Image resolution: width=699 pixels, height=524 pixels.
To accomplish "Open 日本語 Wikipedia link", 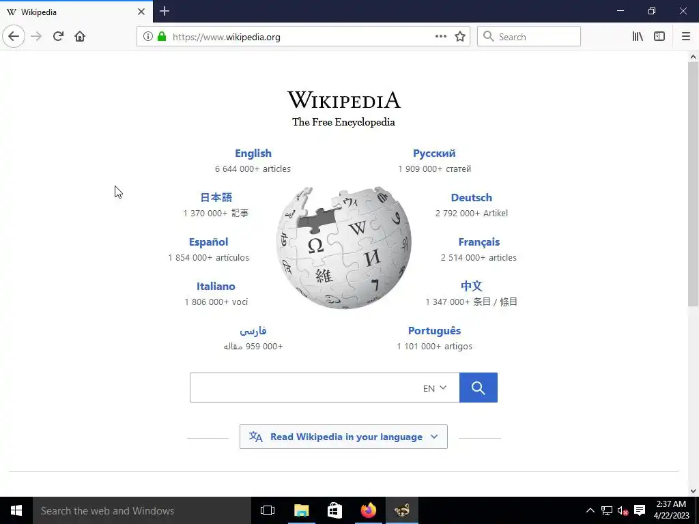I will tap(216, 197).
